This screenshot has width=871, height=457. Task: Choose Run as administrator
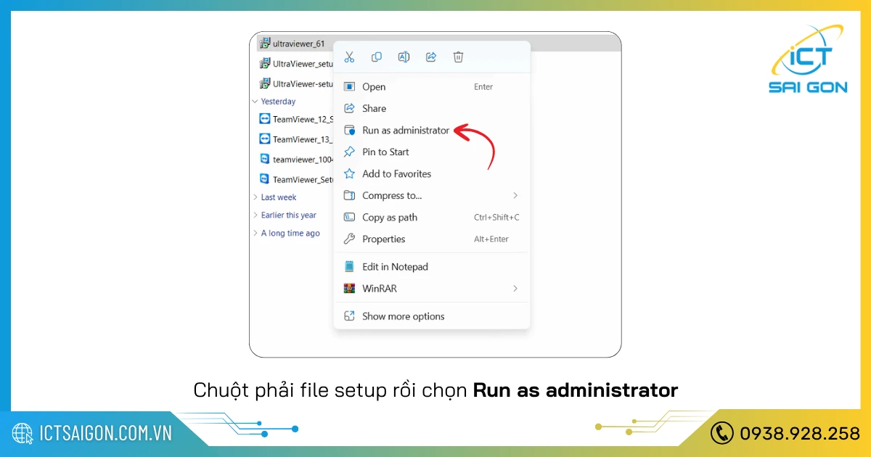(x=432, y=131)
